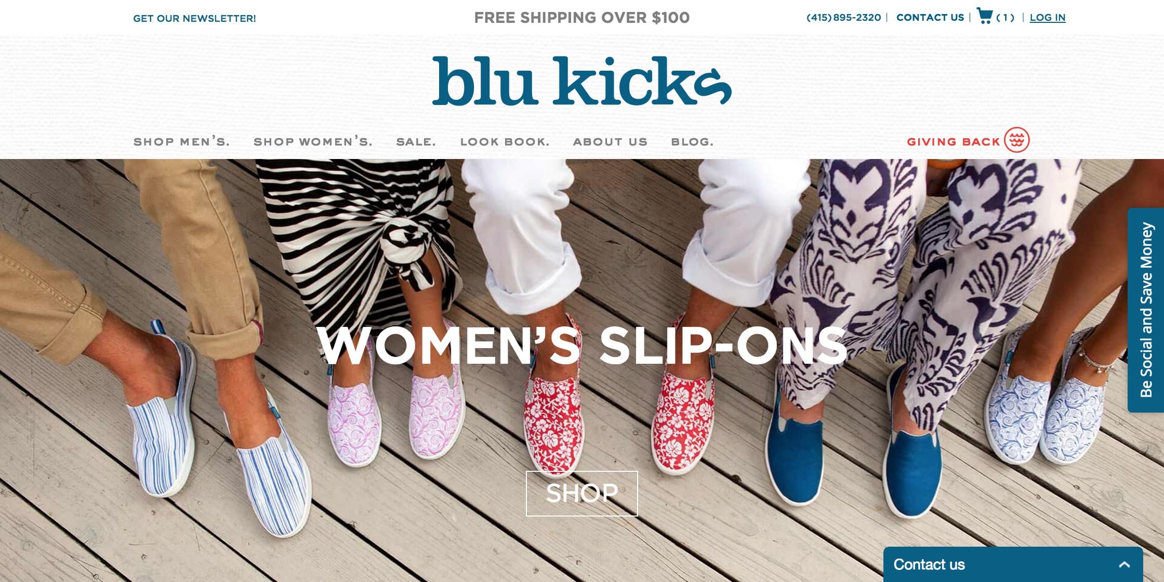The width and height of the screenshot is (1164, 582).
Task: Click the Shop button on the banner
Action: 582,493
